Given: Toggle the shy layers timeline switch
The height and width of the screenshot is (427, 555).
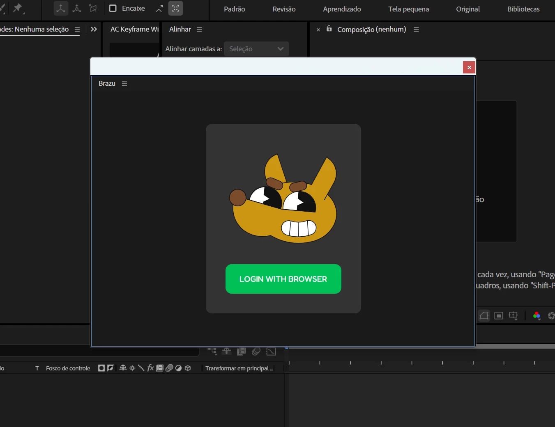Looking at the screenshot, I should [226, 351].
